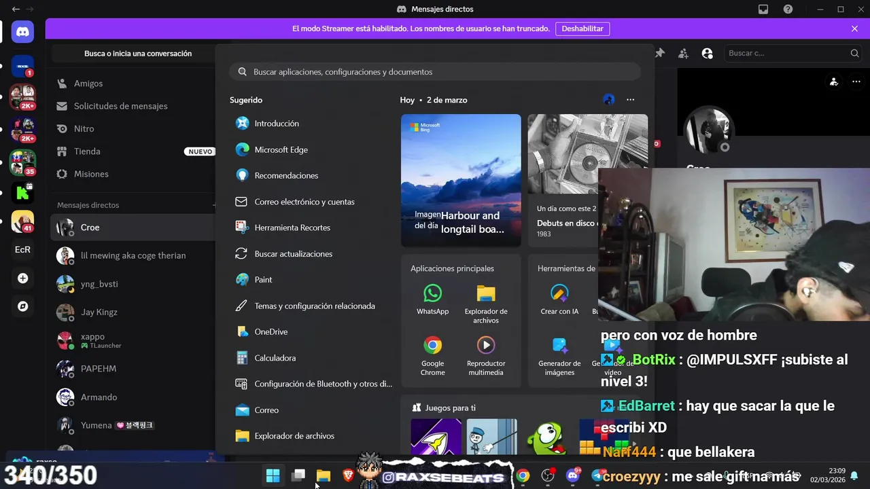Open suggested Paint app
The height and width of the screenshot is (489, 870).
[x=313, y=280]
